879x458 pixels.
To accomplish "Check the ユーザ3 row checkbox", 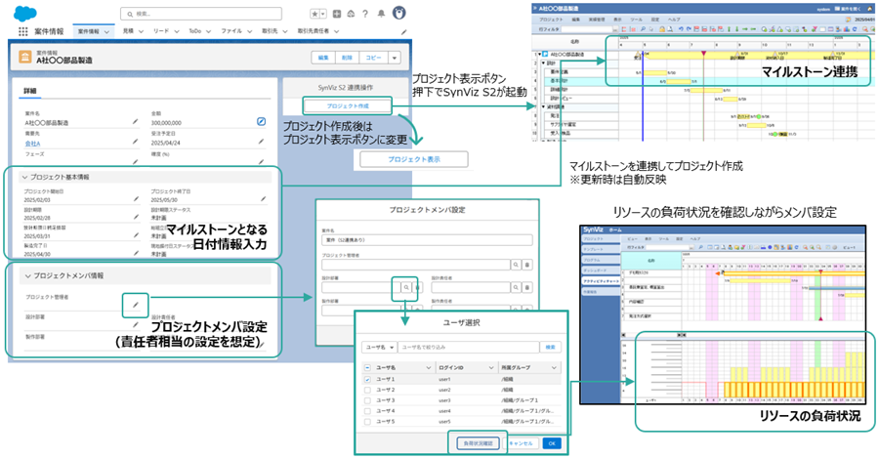I will pos(366,400).
